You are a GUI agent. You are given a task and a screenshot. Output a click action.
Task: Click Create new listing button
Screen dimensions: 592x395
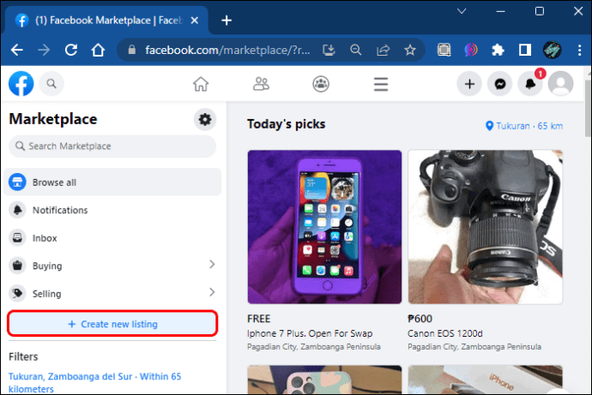pyautogui.click(x=112, y=324)
